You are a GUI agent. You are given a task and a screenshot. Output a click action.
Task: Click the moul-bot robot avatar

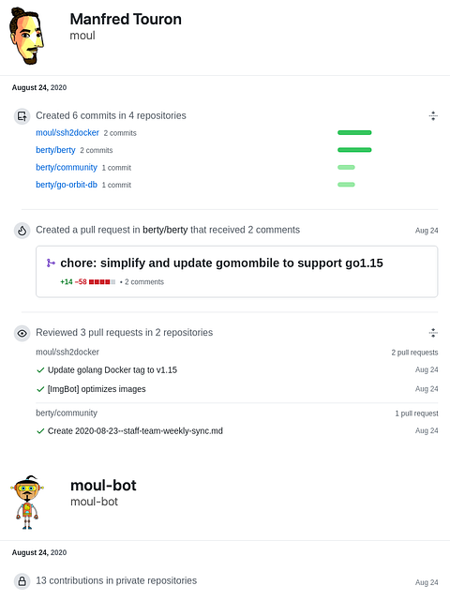click(x=27, y=503)
